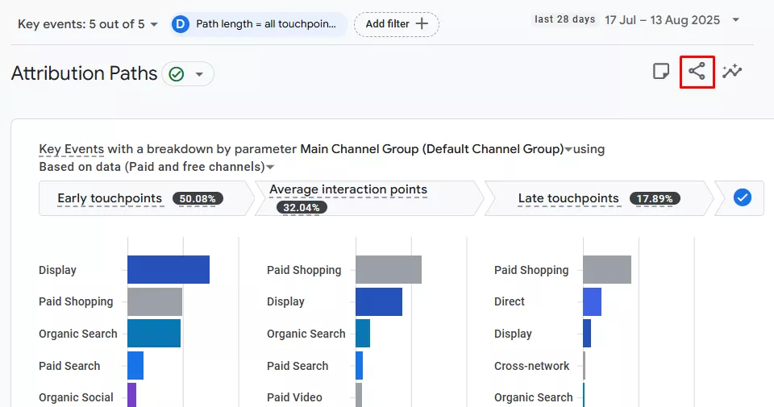The image size is (774, 407).
Task: Open the date range dropdown arrow
Action: (735, 19)
